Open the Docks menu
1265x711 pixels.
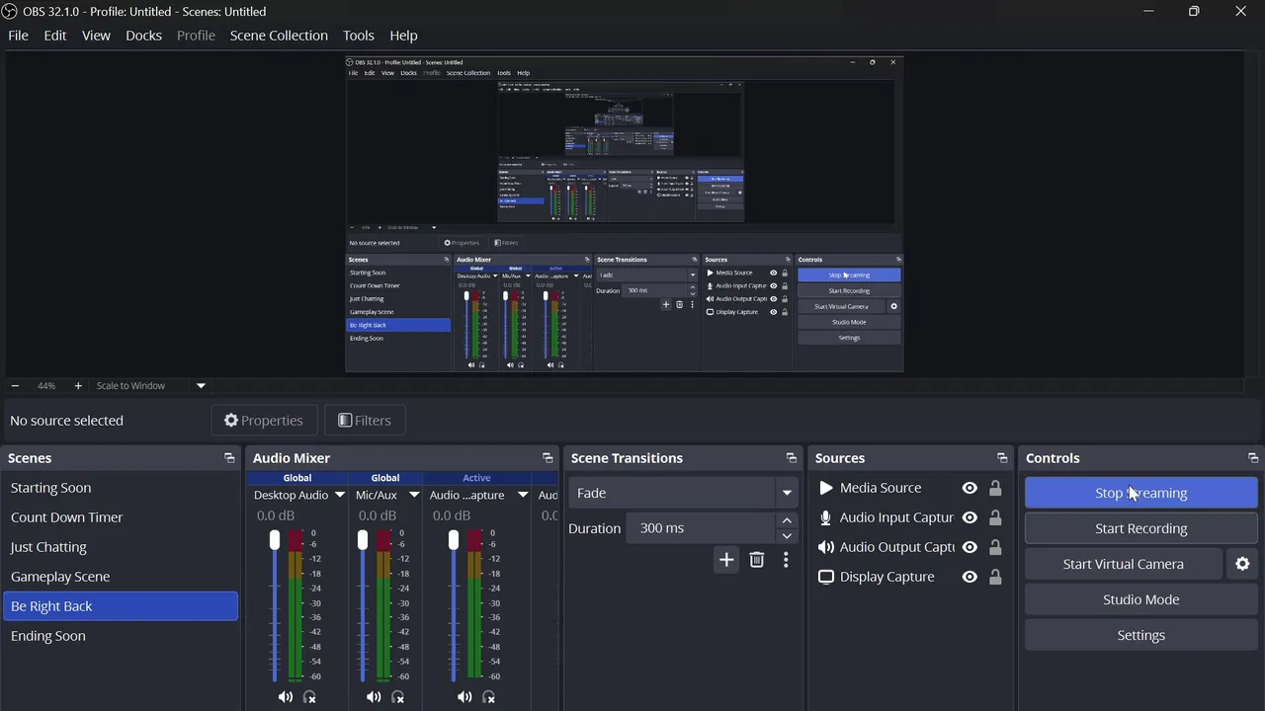[143, 36]
